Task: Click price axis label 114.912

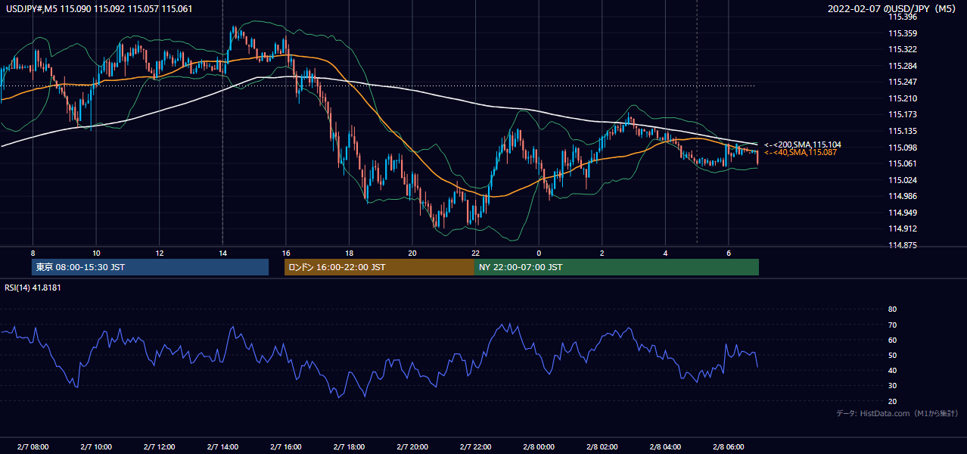Action: tap(902, 229)
